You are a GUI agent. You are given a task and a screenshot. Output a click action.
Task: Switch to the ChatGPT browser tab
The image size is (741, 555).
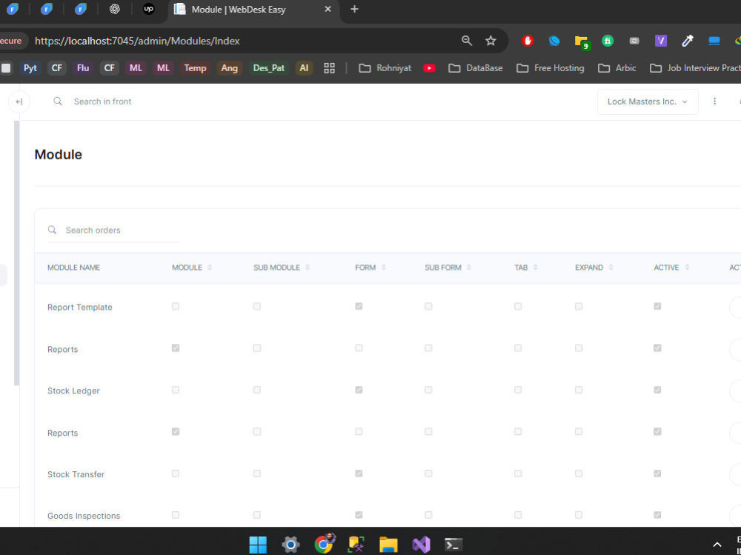(114, 9)
